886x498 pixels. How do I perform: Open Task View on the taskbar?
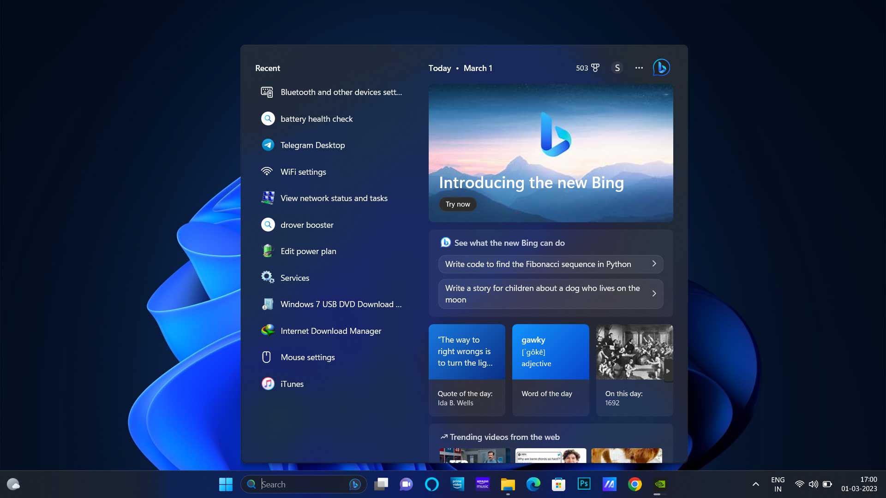tap(381, 484)
